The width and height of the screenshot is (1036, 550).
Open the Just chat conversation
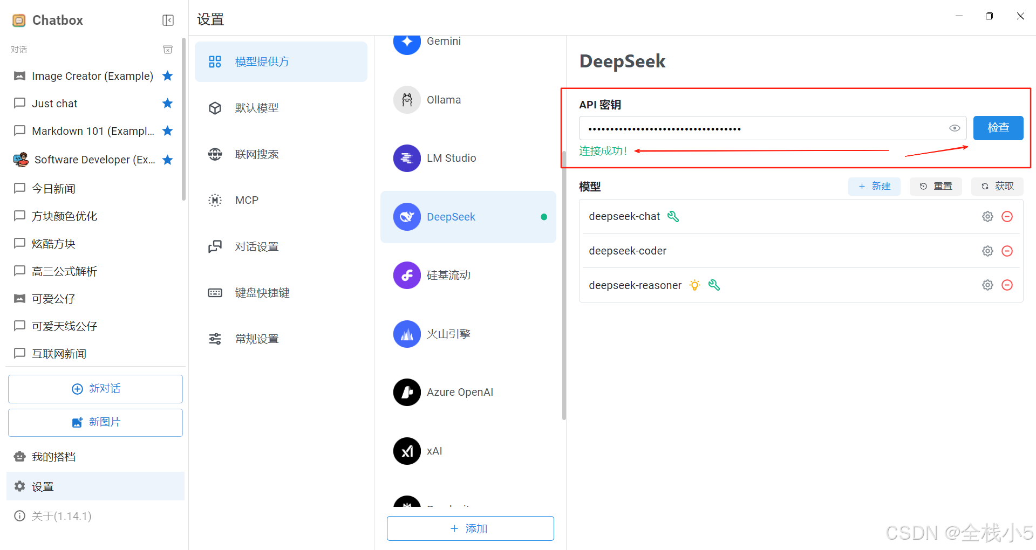pyautogui.click(x=92, y=104)
